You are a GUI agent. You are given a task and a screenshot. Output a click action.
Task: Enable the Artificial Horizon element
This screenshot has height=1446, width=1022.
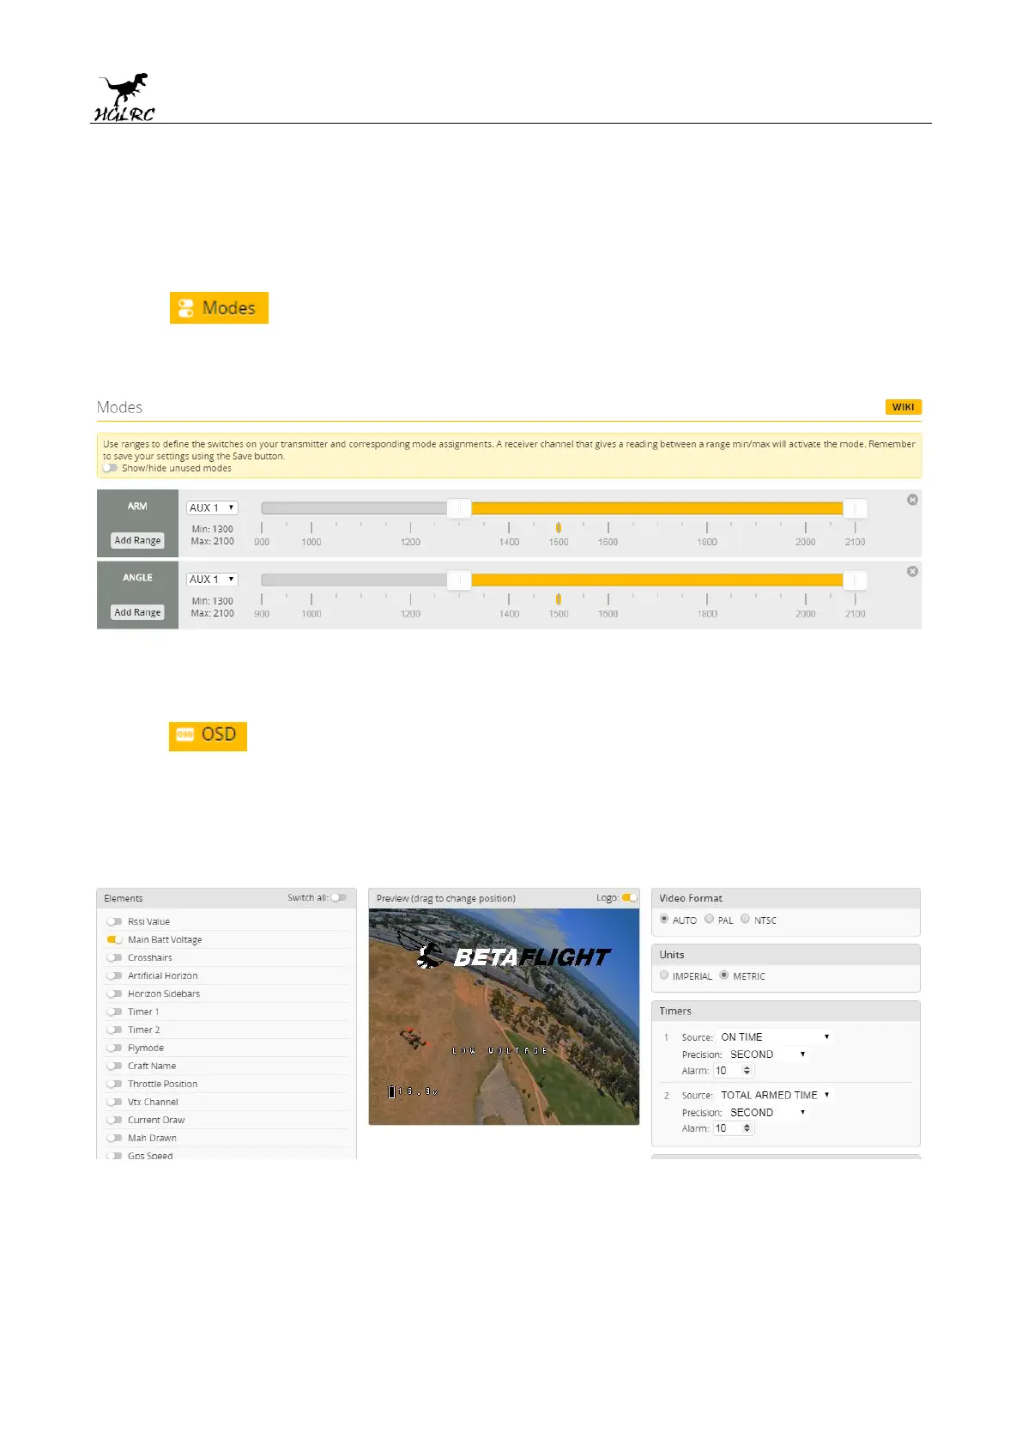[x=114, y=975]
